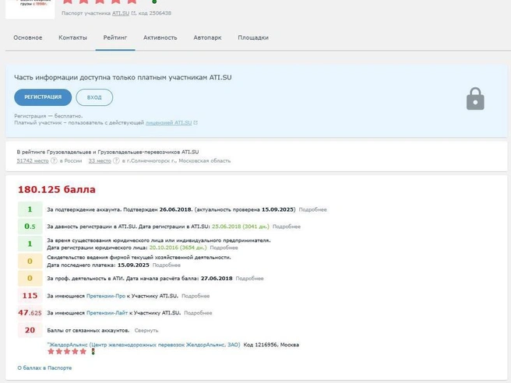The height and width of the screenshot is (383, 511).
Task: Click the external link icon after лицензией ATI.SU
Action: coord(196,123)
